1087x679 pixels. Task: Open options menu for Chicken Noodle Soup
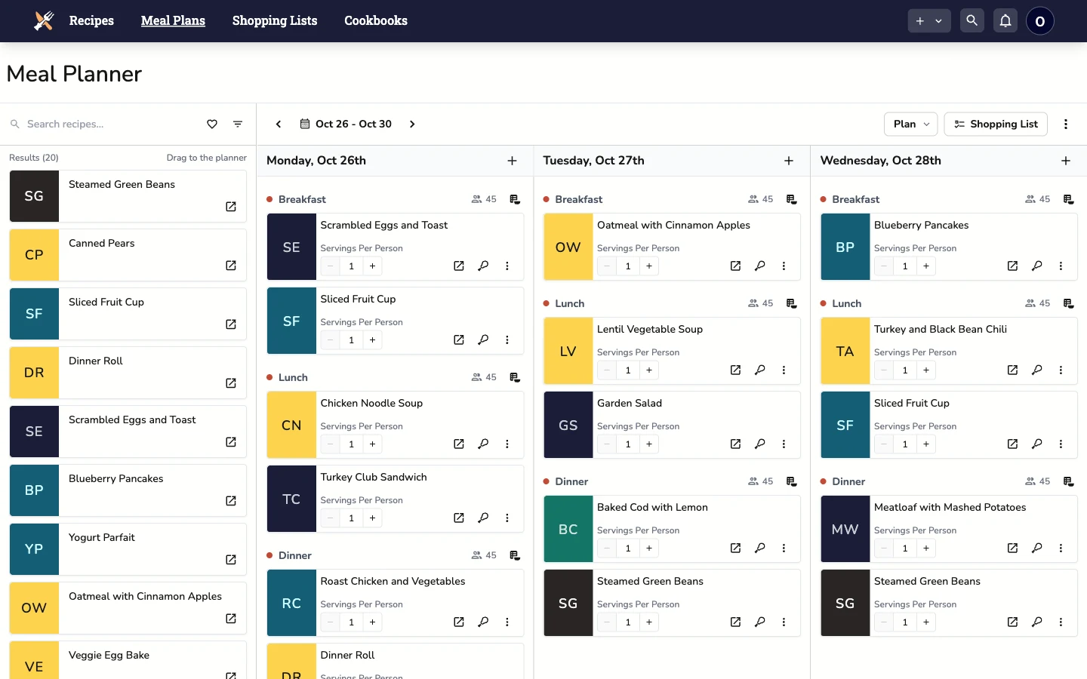(x=507, y=444)
